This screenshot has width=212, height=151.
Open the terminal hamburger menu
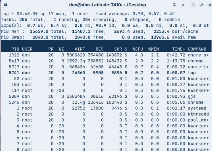coord(183,5)
